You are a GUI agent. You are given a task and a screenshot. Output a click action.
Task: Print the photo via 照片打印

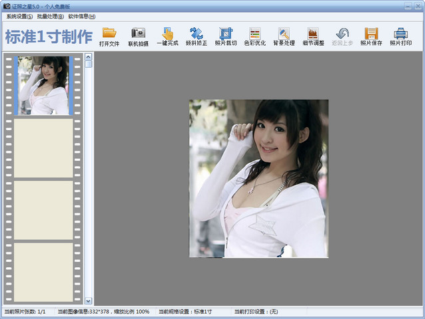400,37
